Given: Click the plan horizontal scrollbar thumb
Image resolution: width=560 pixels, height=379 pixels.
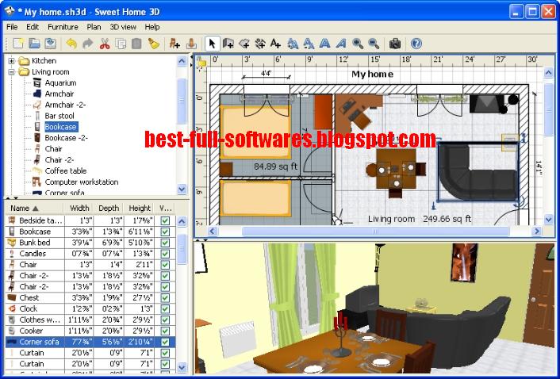Looking at the screenshot, I should pos(375,232).
